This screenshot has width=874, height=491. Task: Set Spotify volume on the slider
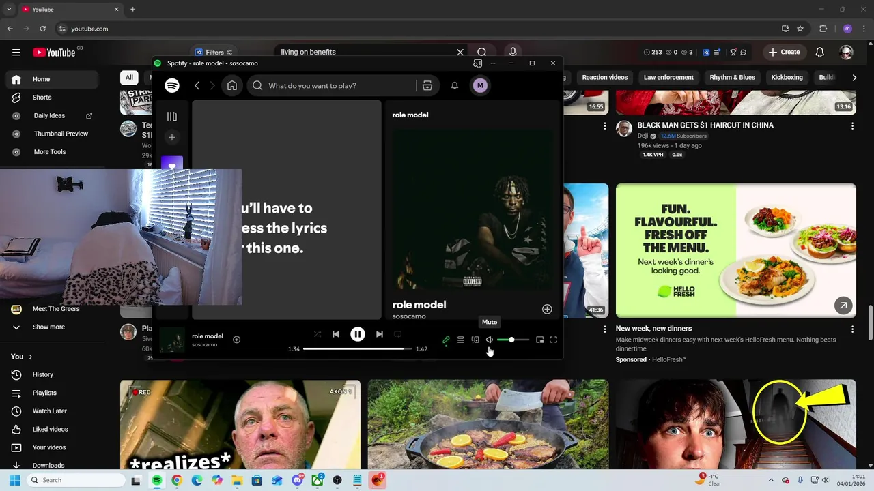point(513,340)
